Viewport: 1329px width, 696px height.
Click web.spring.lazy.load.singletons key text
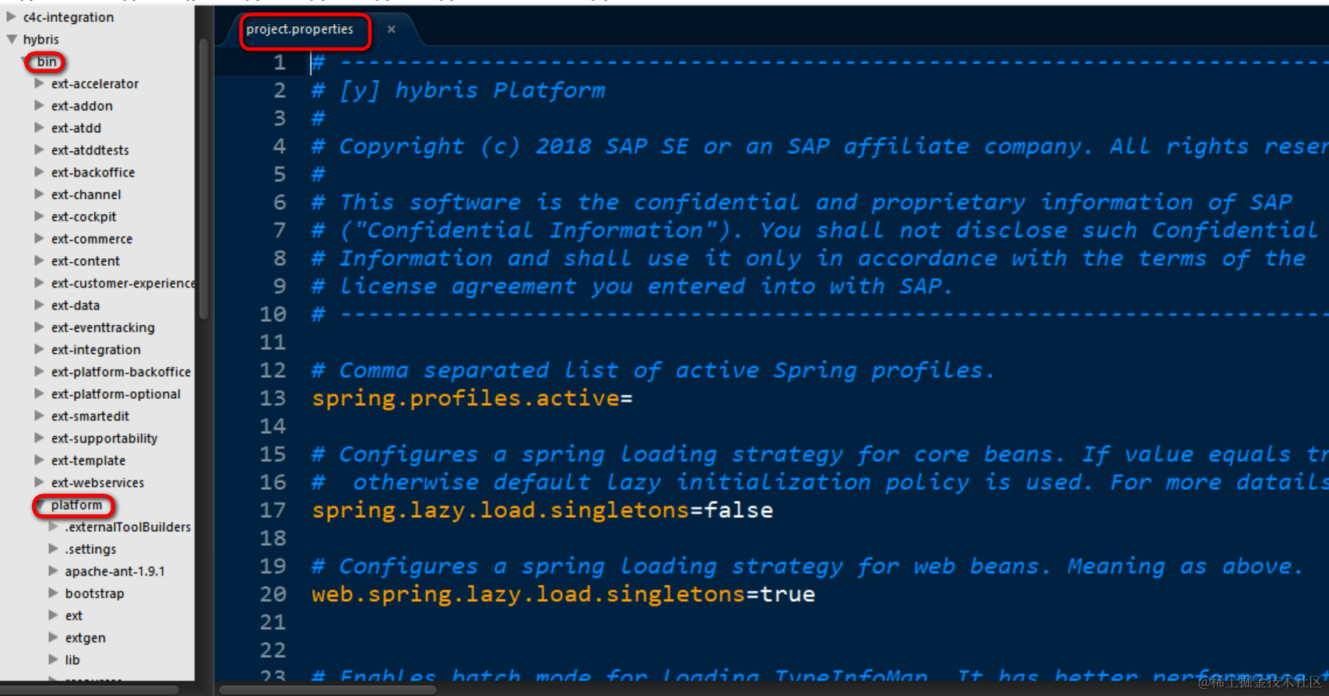tap(529, 594)
